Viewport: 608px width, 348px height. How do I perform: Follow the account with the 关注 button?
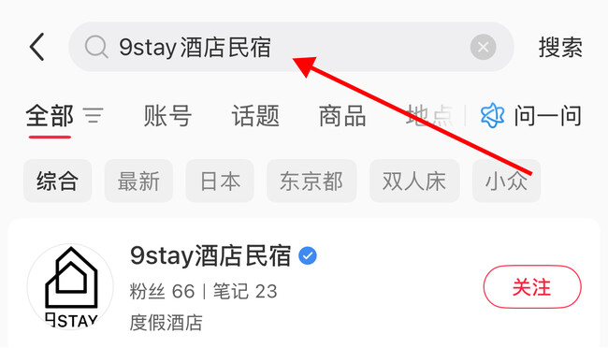(532, 287)
